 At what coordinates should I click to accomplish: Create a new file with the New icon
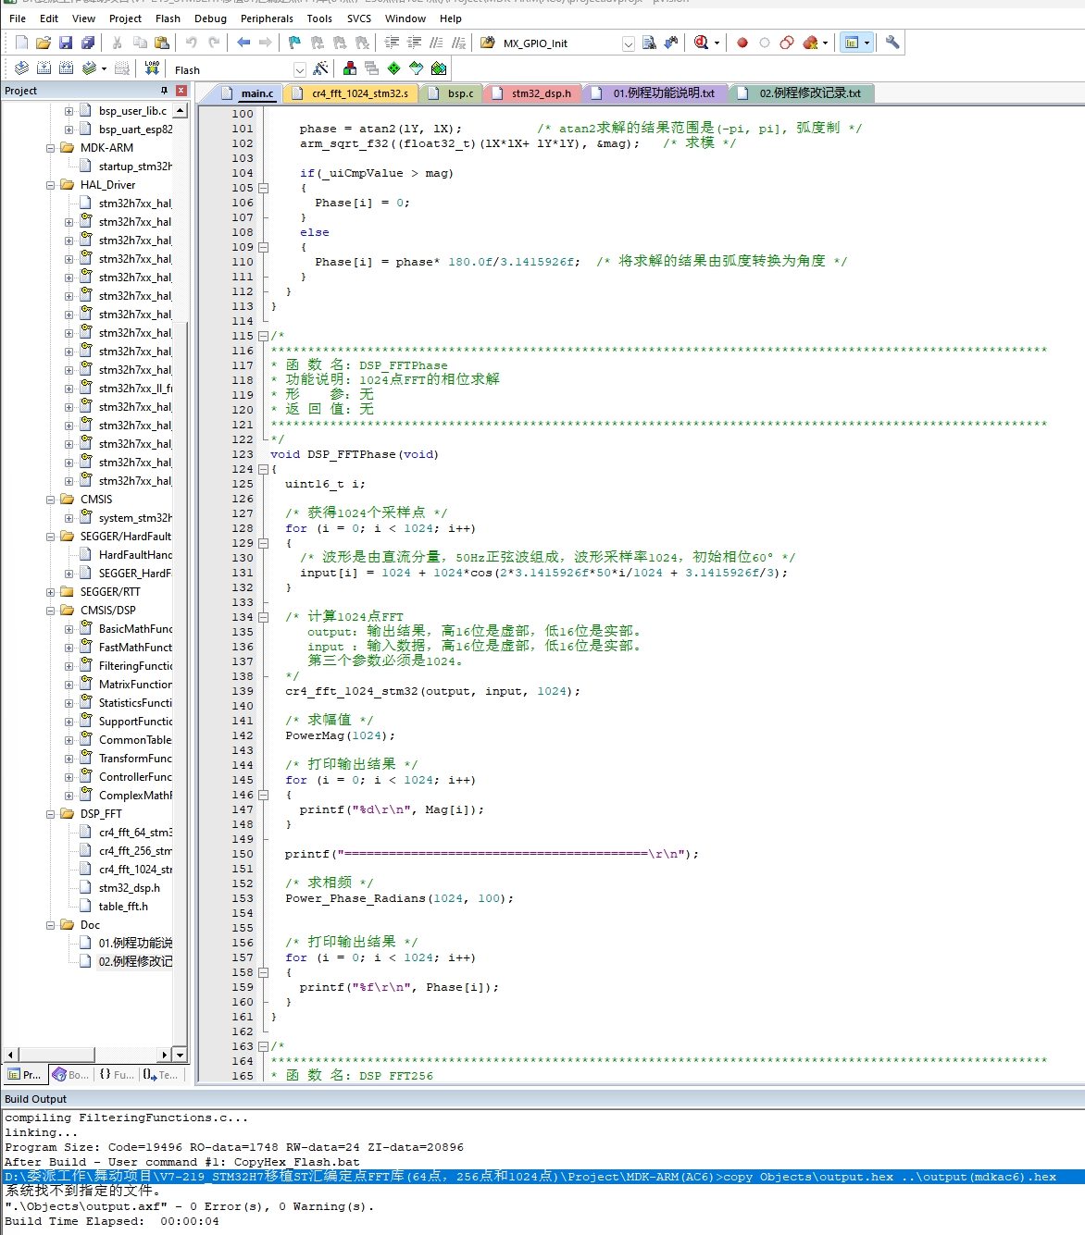pos(21,43)
